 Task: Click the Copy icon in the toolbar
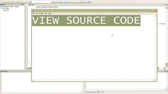(16, 2)
